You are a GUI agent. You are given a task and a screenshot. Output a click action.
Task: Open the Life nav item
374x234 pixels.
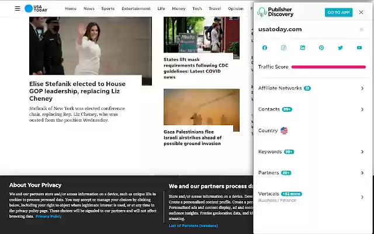[161, 9]
